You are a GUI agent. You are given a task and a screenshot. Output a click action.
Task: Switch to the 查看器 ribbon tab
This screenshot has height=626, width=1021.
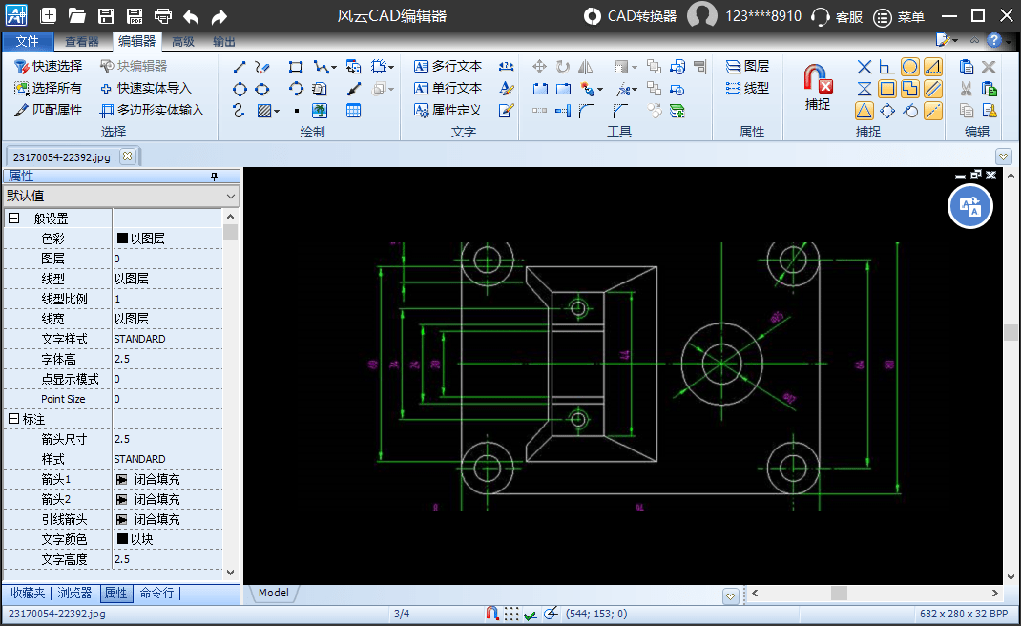[x=82, y=41]
